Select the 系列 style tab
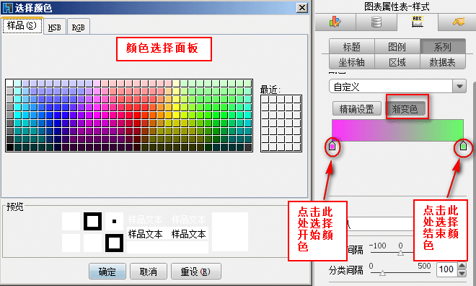476x286 pixels. click(443, 46)
